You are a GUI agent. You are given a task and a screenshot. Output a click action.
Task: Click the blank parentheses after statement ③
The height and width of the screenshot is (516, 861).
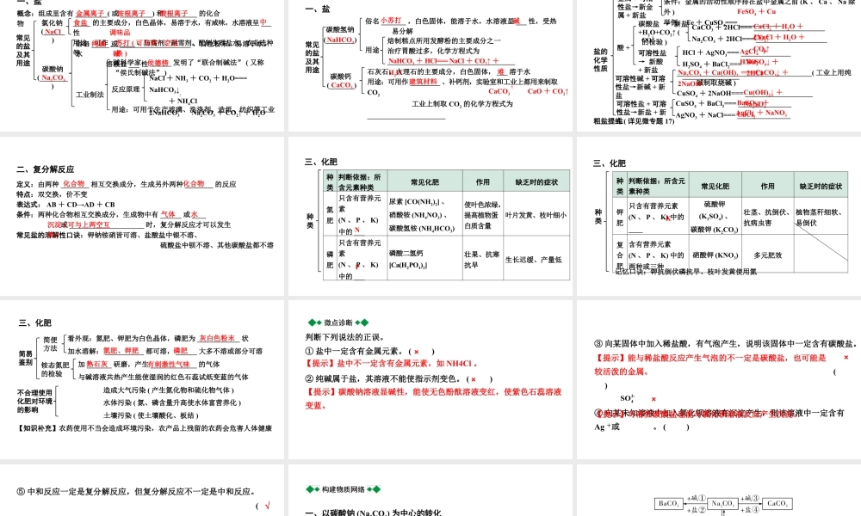833,372
